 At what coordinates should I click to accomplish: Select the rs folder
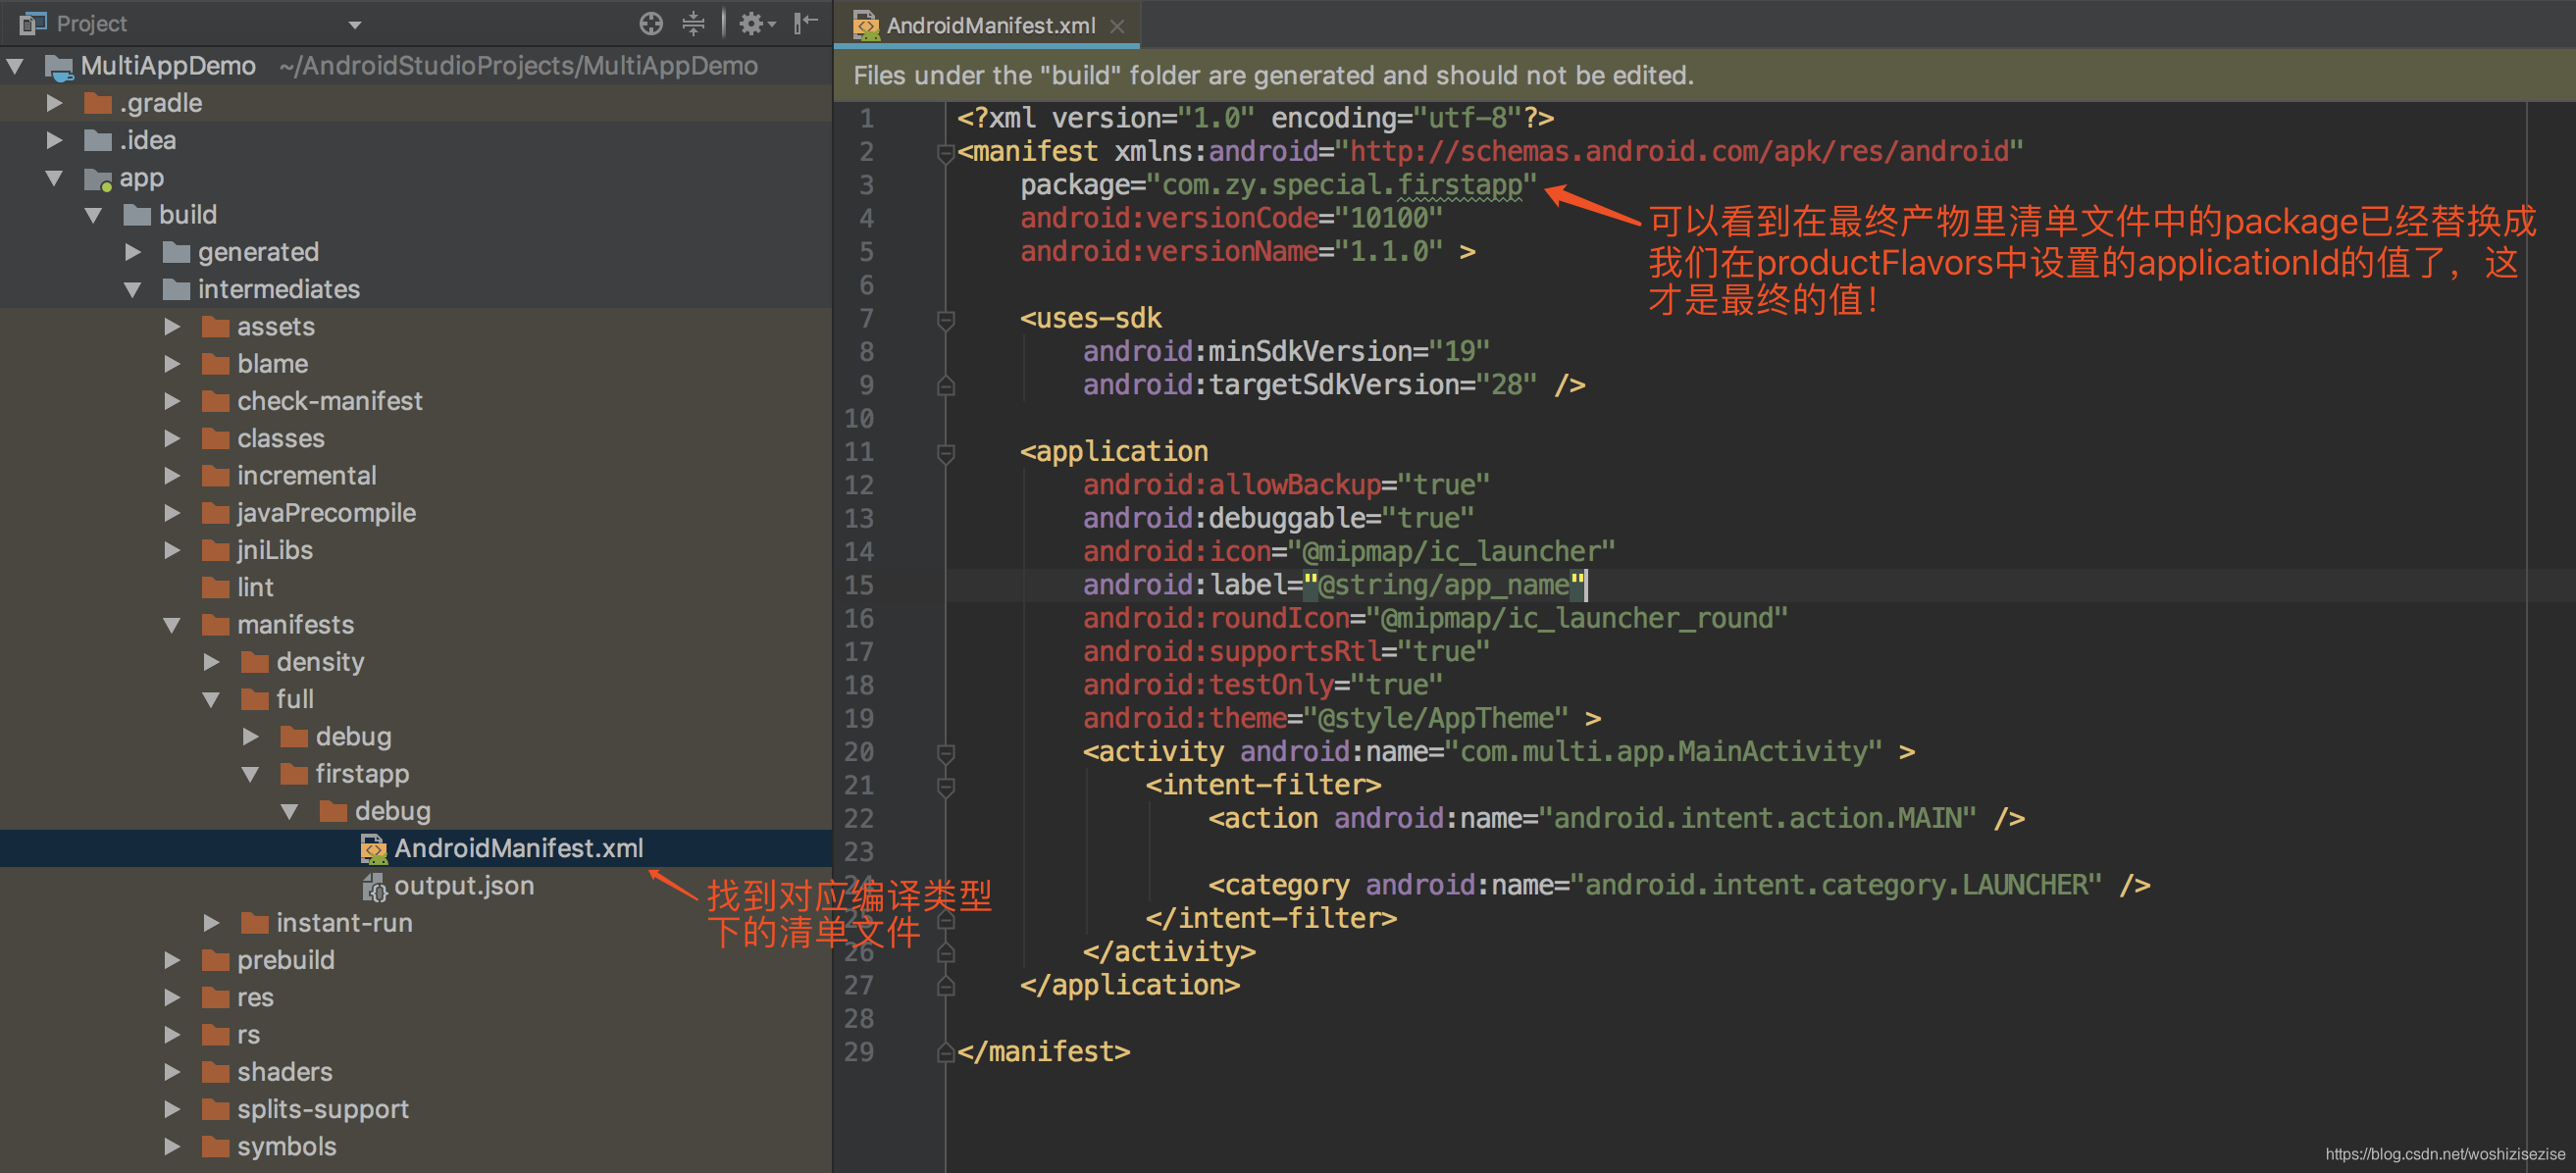[x=248, y=1035]
